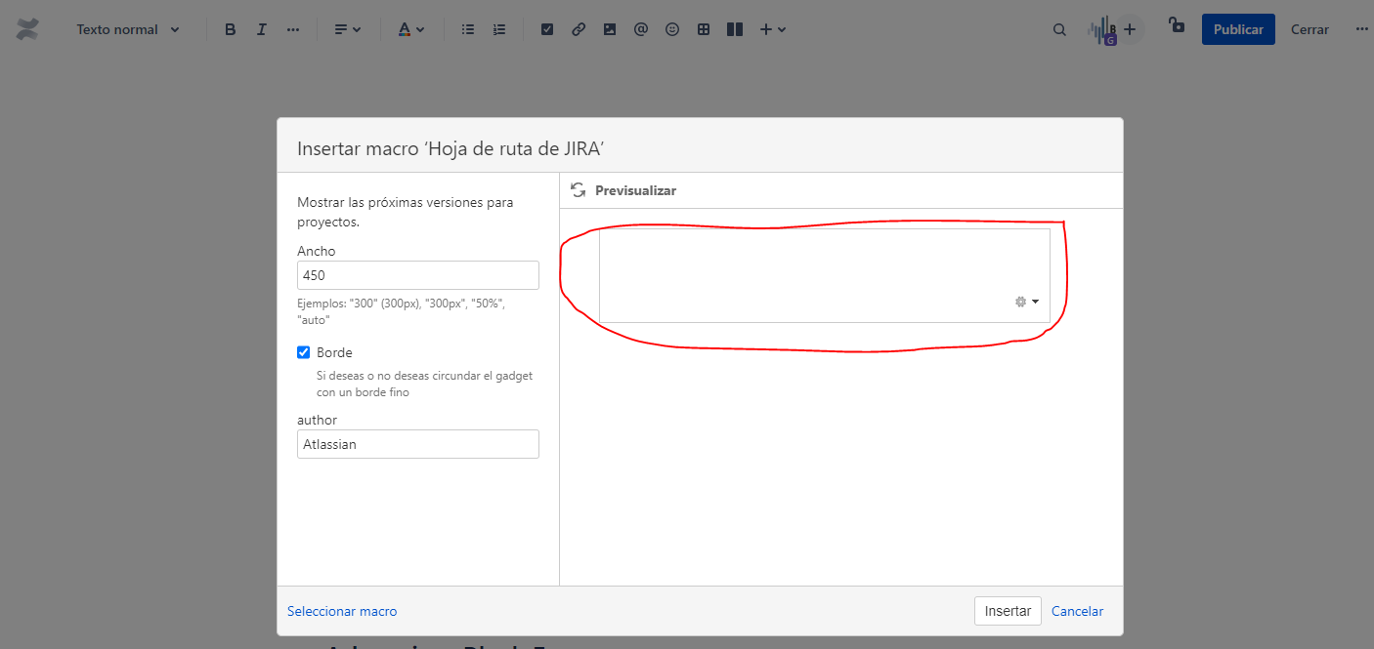Open the emoji picker
Screen dimensions: 1374x649
pyautogui.click(x=672, y=29)
